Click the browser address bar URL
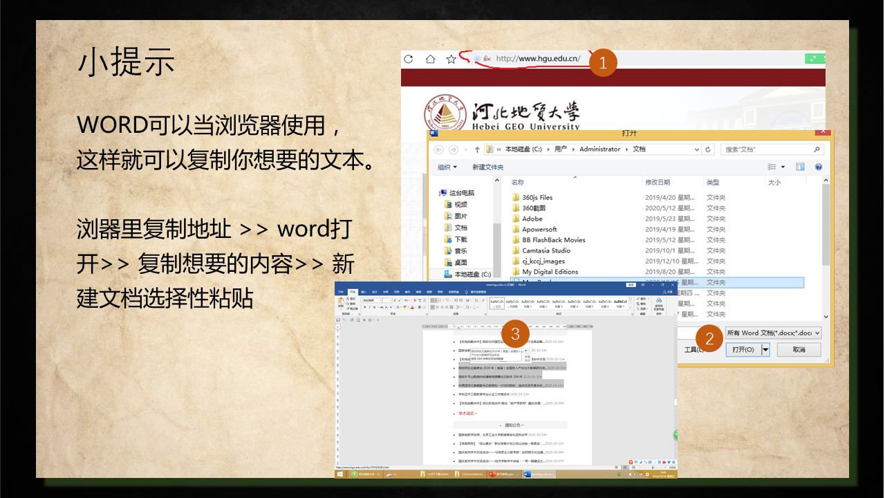Screen dimensions: 885x498 tap(539, 59)
